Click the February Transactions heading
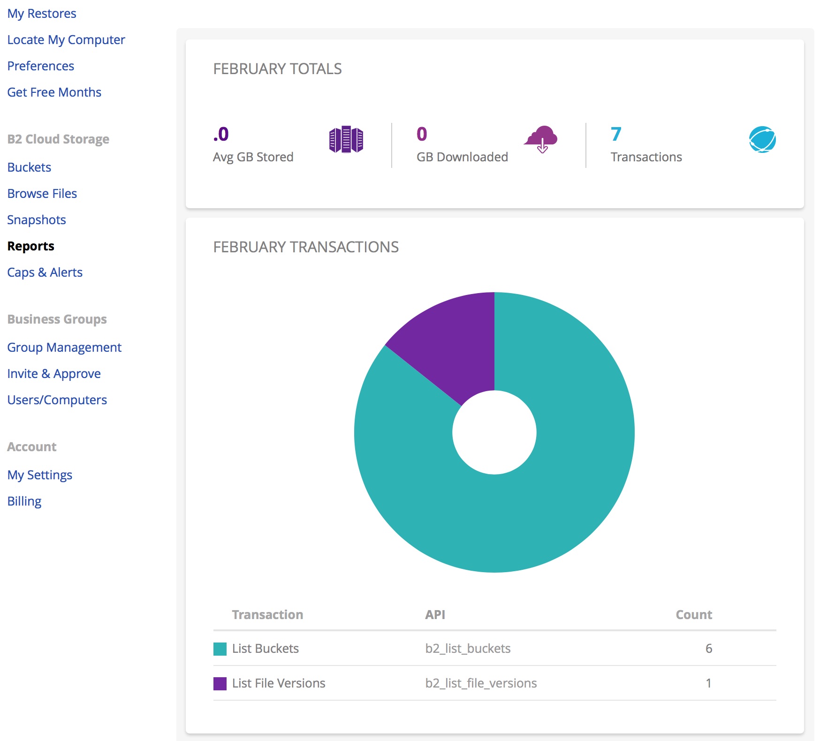Viewport: 820px width, 741px height. 306,247
